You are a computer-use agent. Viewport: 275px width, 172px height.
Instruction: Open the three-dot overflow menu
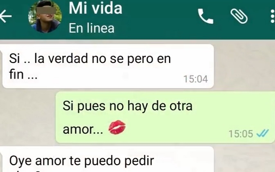tap(273, 16)
